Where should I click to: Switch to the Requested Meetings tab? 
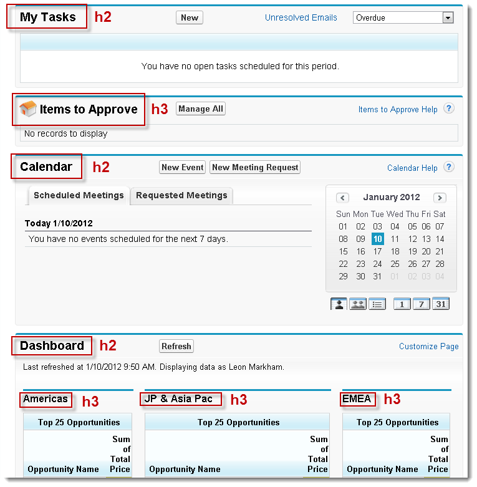click(x=181, y=196)
